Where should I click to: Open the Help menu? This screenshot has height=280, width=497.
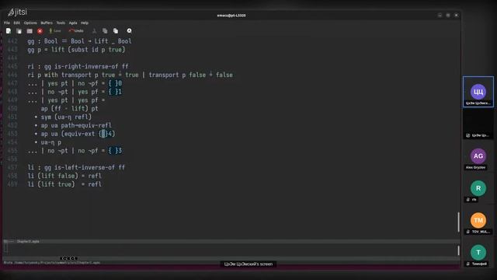(85, 23)
